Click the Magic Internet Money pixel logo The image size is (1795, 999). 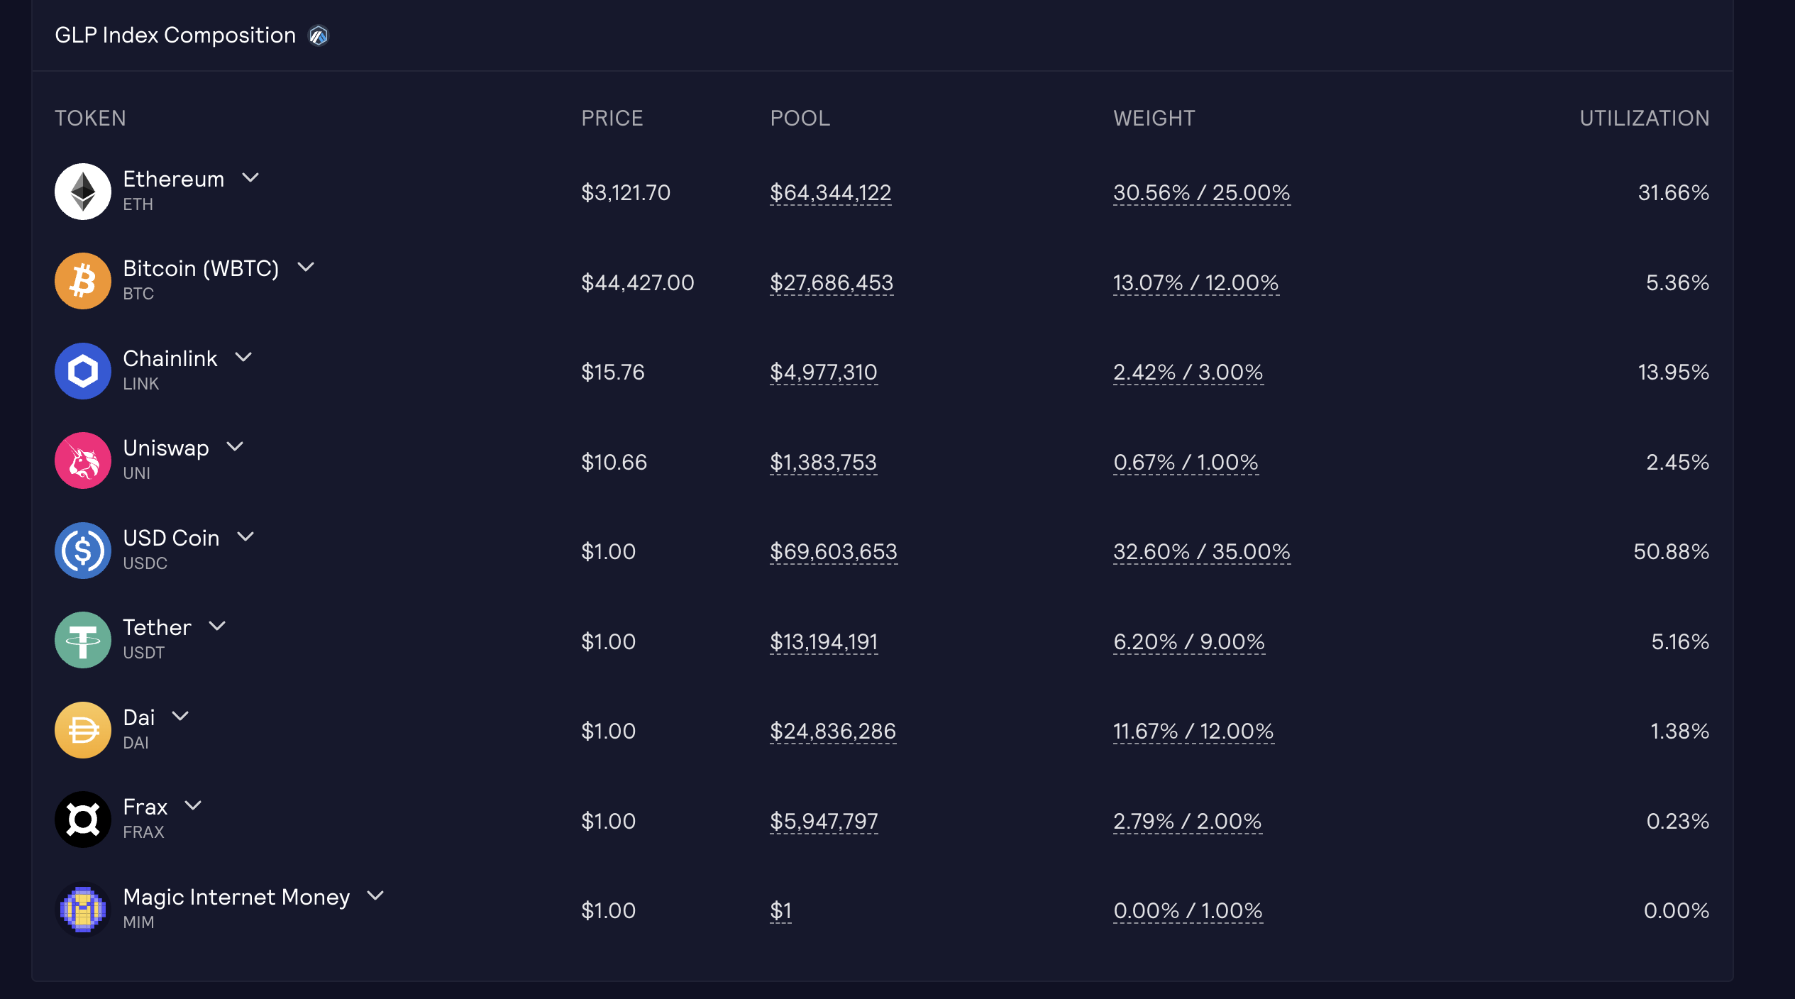83,910
